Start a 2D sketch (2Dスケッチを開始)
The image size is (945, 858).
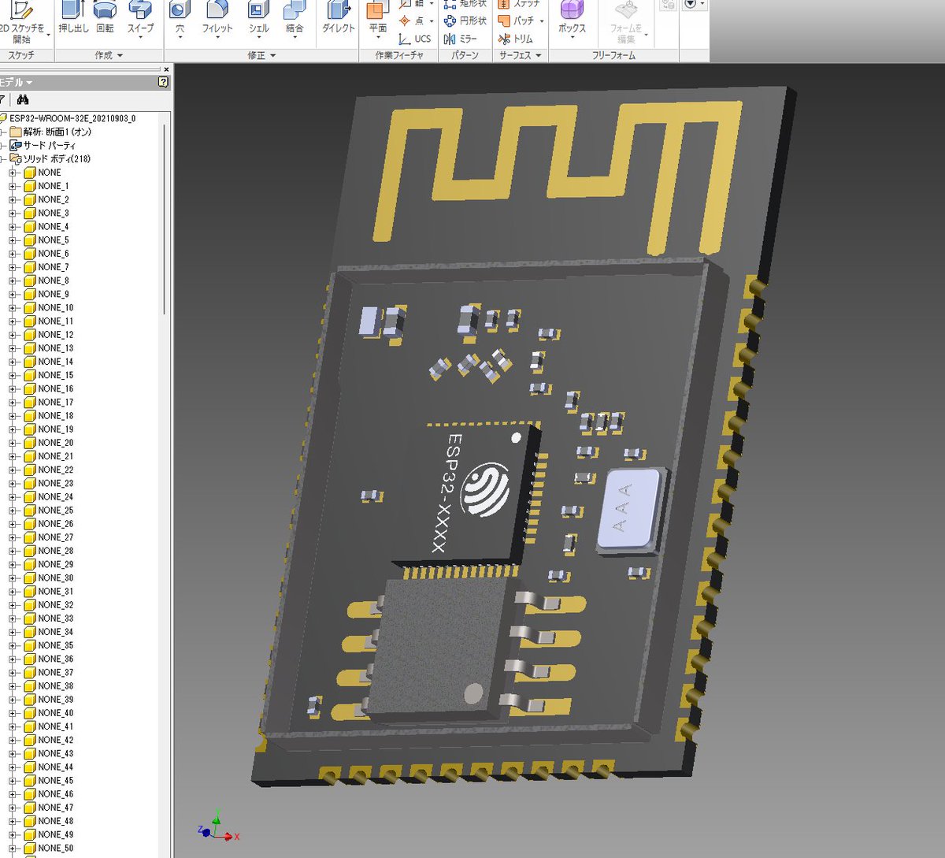[22, 22]
